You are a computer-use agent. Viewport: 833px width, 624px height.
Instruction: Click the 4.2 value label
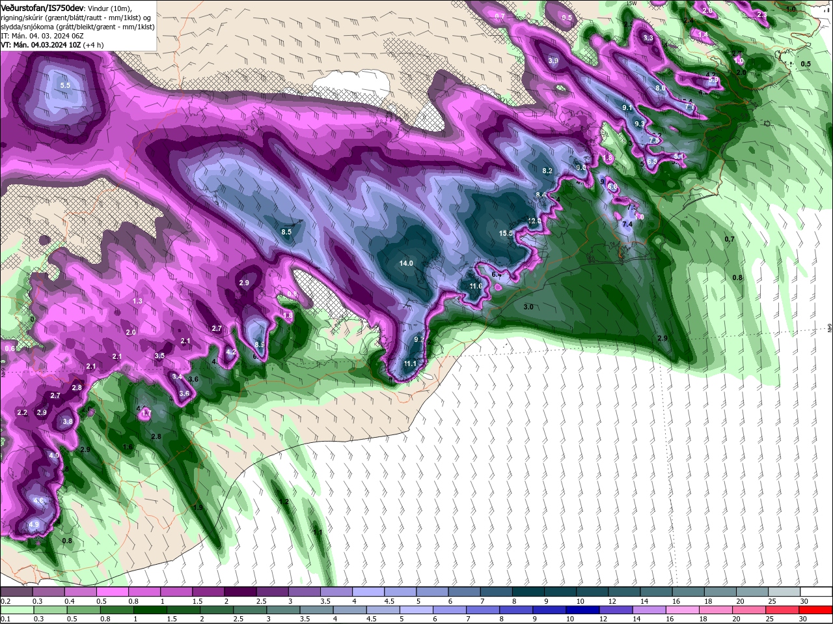point(230,352)
